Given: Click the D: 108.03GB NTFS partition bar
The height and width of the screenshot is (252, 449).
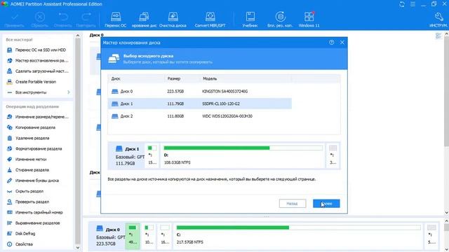Looking at the screenshot, I should click(243, 155).
